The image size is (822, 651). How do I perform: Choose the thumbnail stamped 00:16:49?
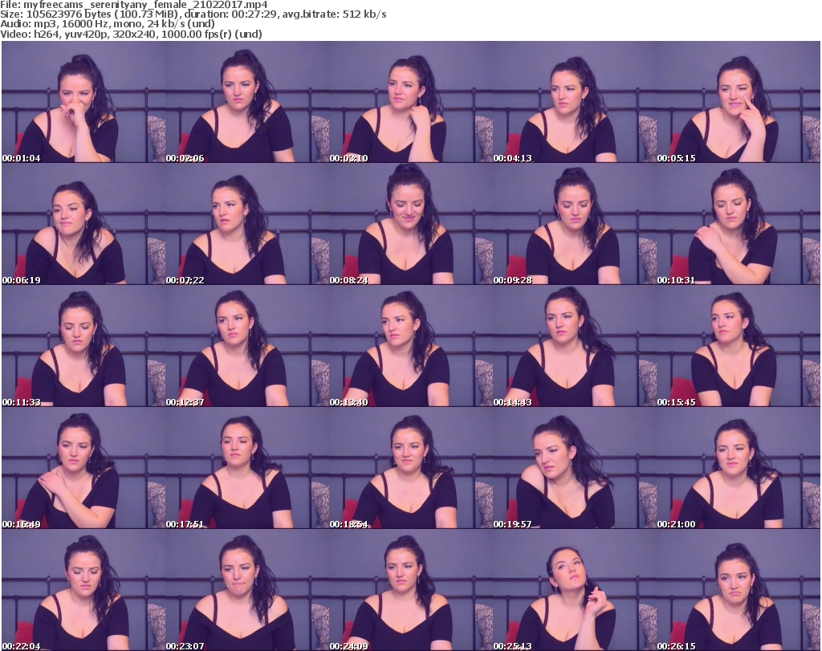(x=83, y=468)
